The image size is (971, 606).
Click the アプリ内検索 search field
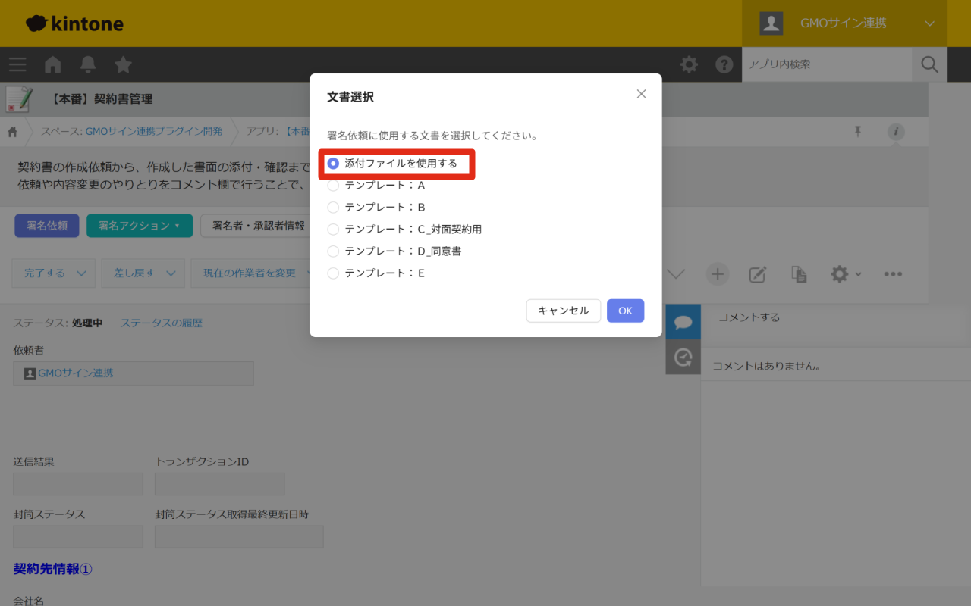click(827, 64)
